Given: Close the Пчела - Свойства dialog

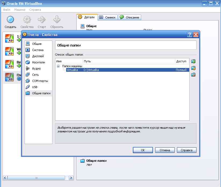Looking at the screenshot, I should click(x=196, y=34).
